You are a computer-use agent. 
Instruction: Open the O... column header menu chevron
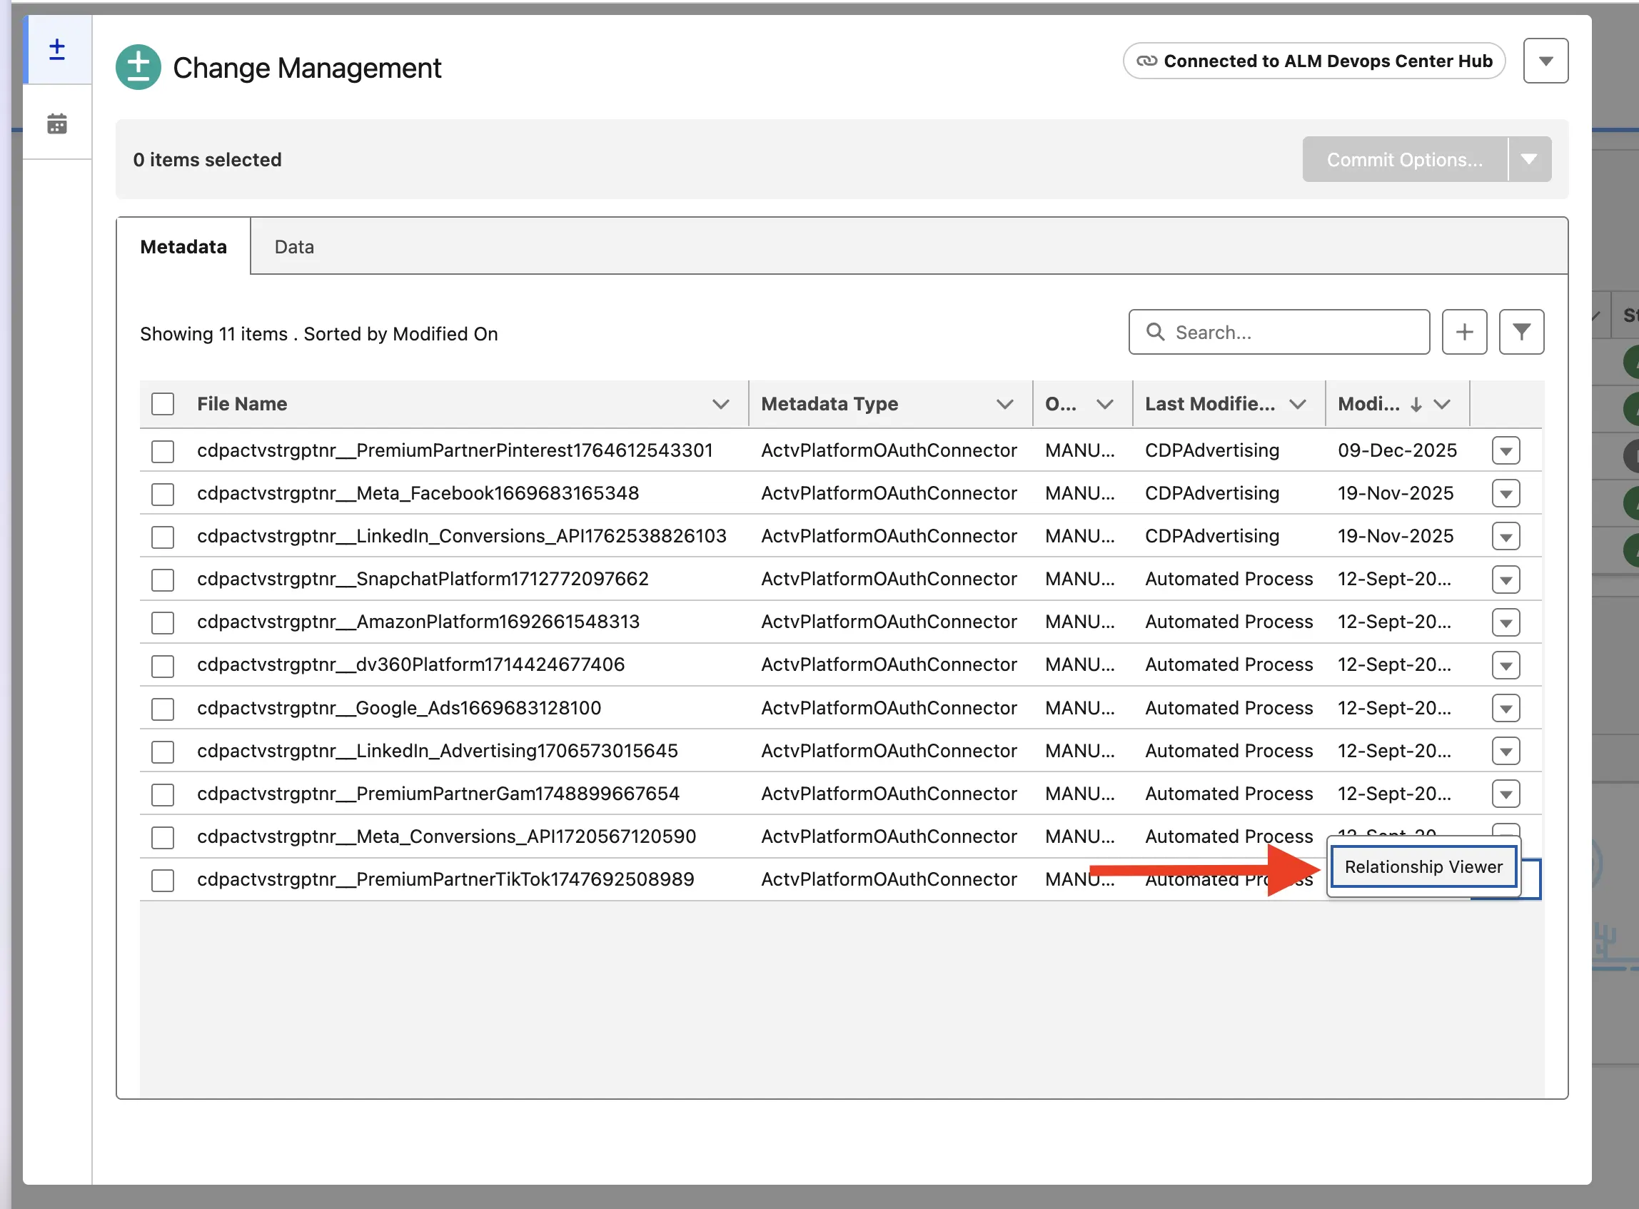coord(1104,404)
